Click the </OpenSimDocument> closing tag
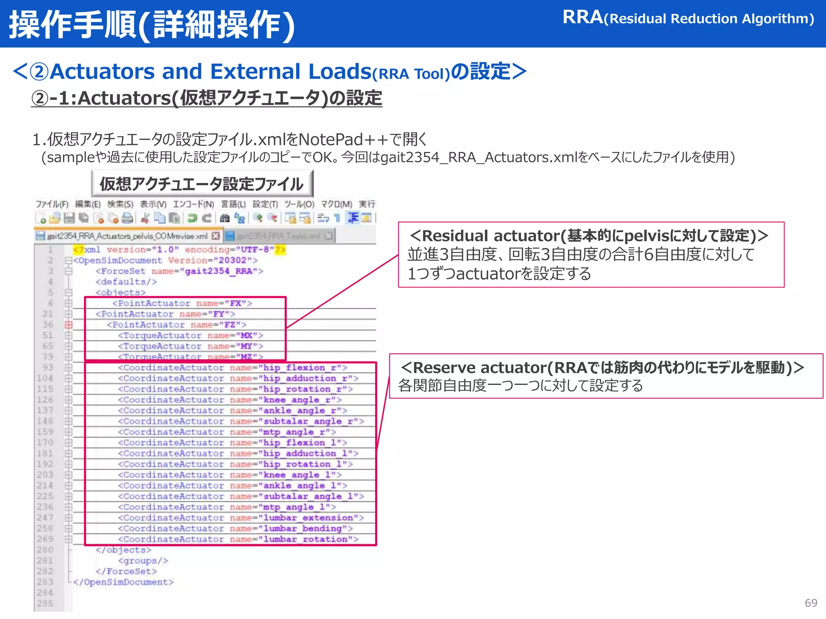The image size is (826, 619). tap(123, 582)
